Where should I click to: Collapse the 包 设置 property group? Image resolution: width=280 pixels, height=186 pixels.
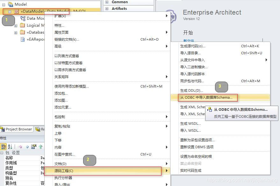tap(2, 153)
